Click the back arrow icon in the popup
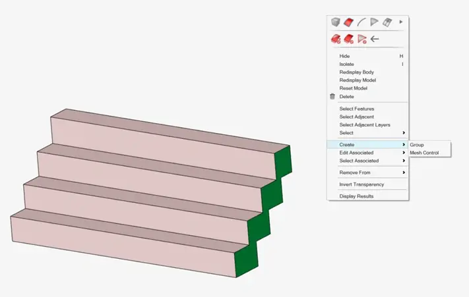This screenshot has width=469, height=297. 375,40
